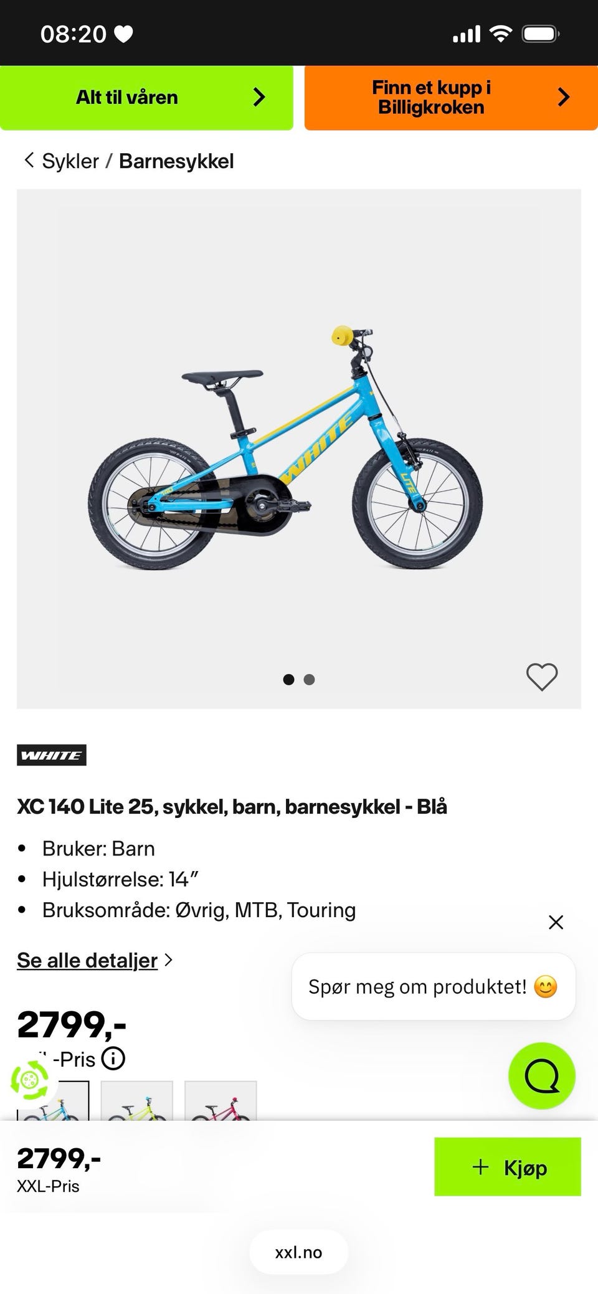Image resolution: width=598 pixels, height=1294 pixels.
Task: Open 'Finn et kupp i Billigkroken' arrow
Action: coord(563,97)
